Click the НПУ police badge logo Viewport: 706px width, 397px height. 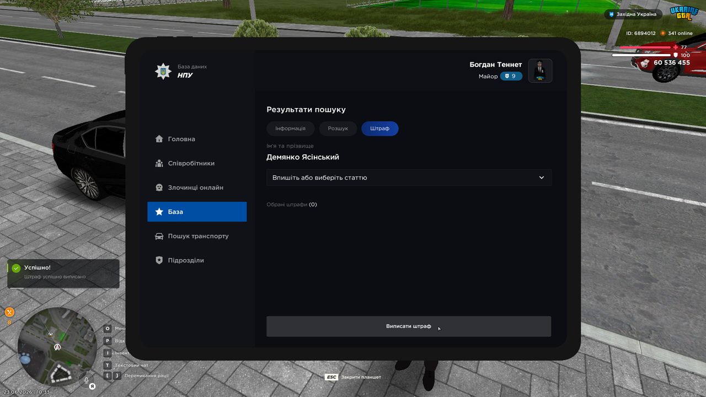pos(163,71)
